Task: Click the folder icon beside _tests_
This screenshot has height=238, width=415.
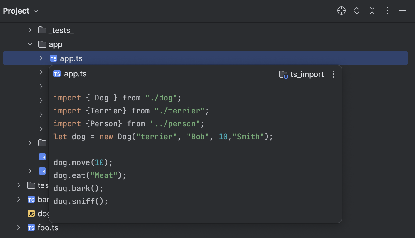Action: [x=42, y=30]
